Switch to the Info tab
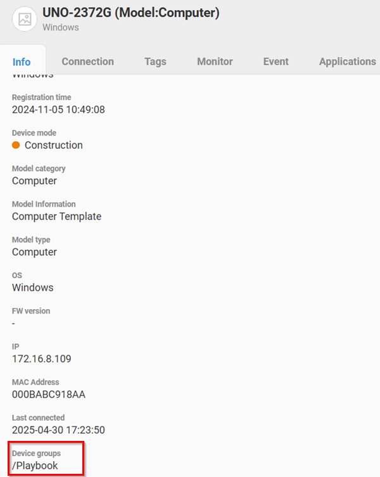This screenshot has width=380, height=477. (x=22, y=61)
